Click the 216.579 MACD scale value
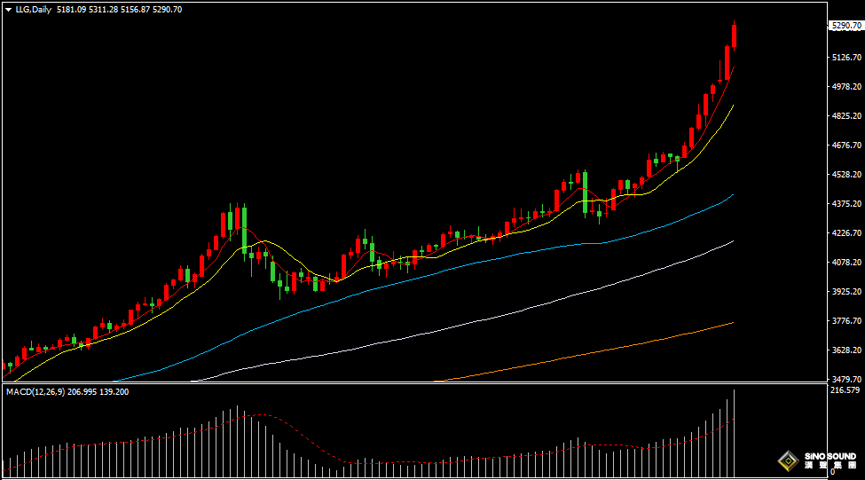This screenshot has height=480, width=865. pos(844,390)
